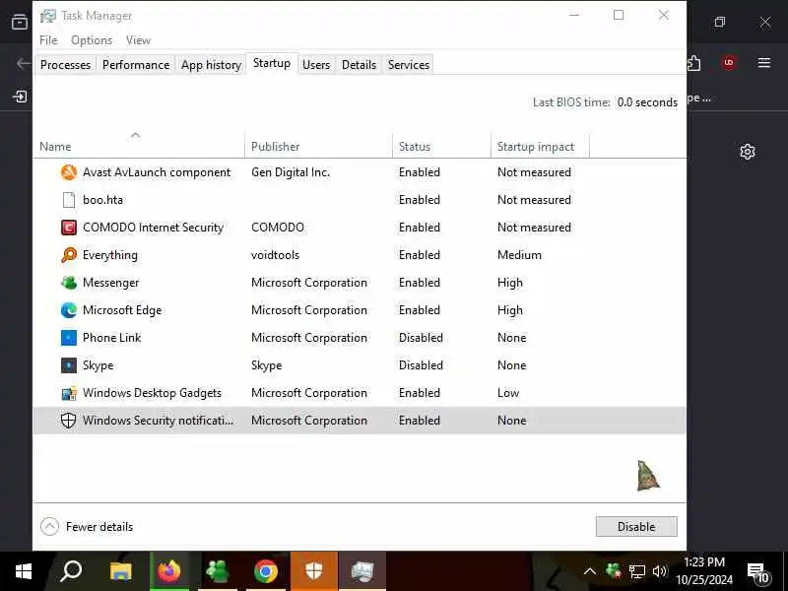Open the File menu

[48, 40]
